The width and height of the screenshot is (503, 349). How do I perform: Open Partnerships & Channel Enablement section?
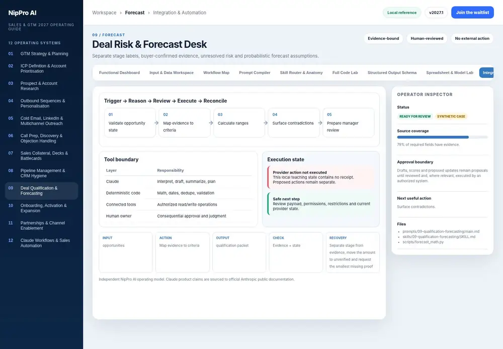pos(41,225)
